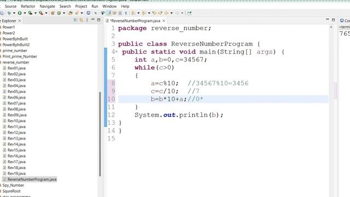
Task: Click the Package Explorer vertical scrollbar
Action: [100, 134]
